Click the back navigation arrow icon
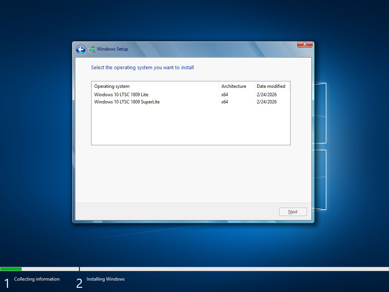 (81, 49)
